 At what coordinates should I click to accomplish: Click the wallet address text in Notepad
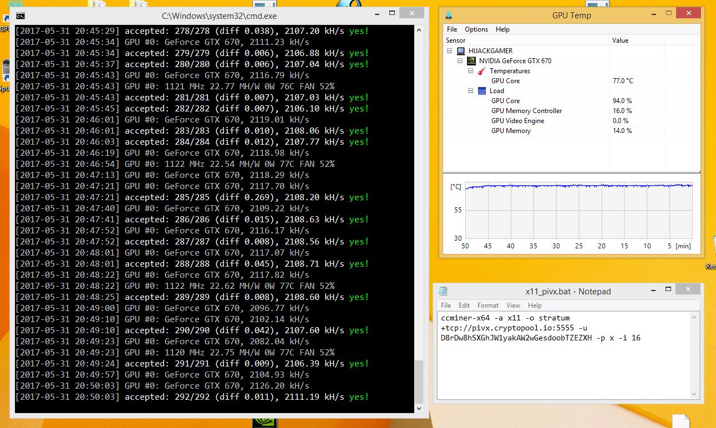tap(516, 338)
